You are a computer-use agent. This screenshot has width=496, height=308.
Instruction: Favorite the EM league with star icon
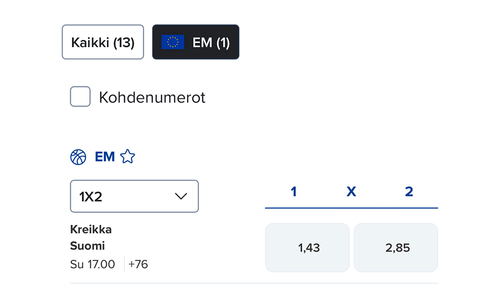(128, 157)
